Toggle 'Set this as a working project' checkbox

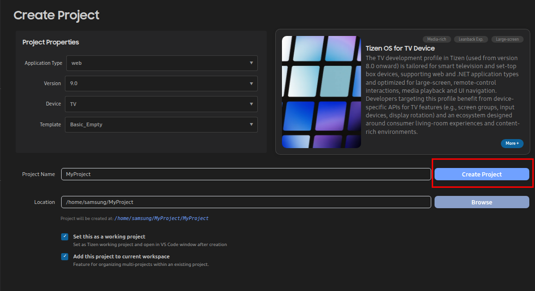pyautogui.click(x=65, y=237)
